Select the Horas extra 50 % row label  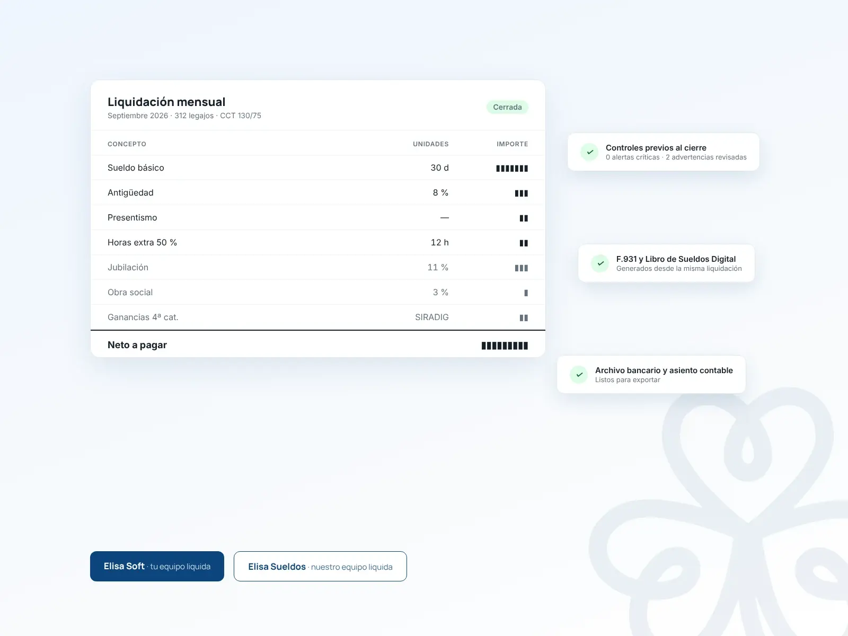click(x=142, y=242)
